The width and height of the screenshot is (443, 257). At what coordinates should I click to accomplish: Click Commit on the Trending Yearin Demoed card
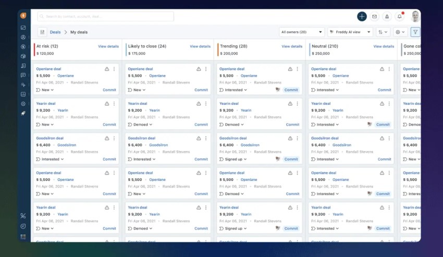pyautogui.click(x=292, y=125)
